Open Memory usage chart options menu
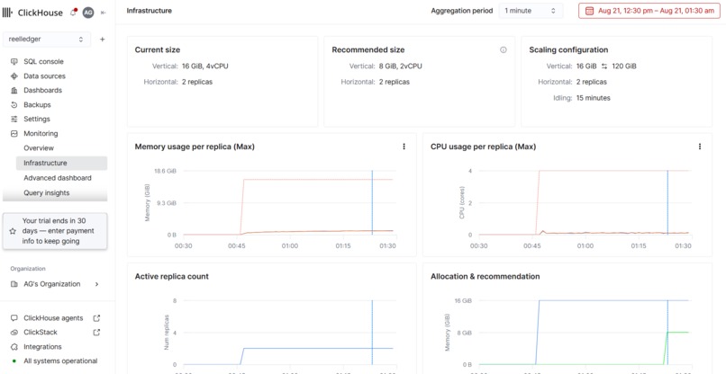The width and height of the screenshot is (726, 374). click(404, 147)
